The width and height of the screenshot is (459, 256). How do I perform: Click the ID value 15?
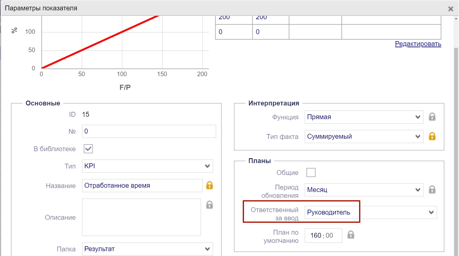86,114
